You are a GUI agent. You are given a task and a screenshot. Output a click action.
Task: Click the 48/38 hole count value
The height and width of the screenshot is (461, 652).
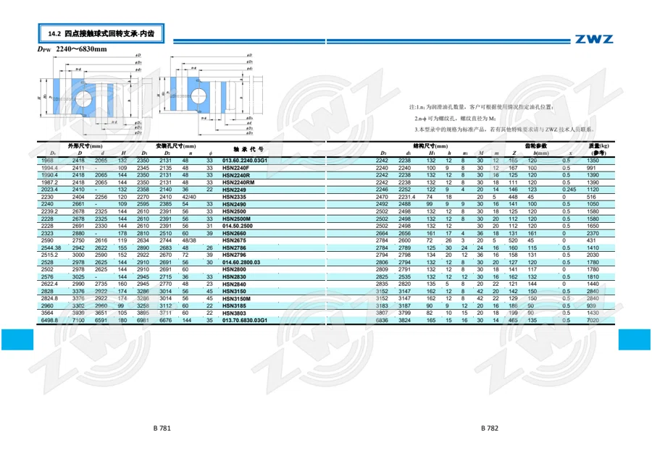point(189,240)
